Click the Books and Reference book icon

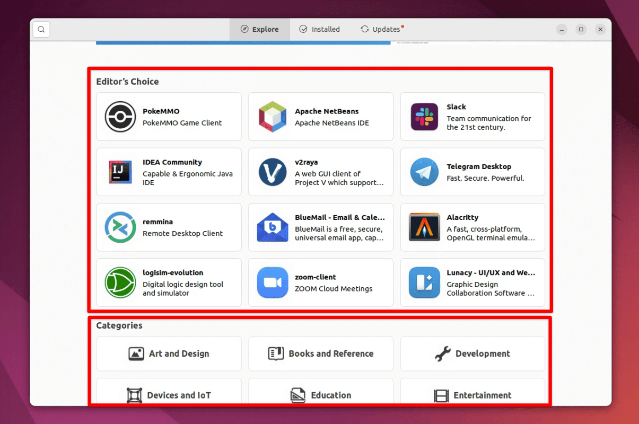point(276,354)
